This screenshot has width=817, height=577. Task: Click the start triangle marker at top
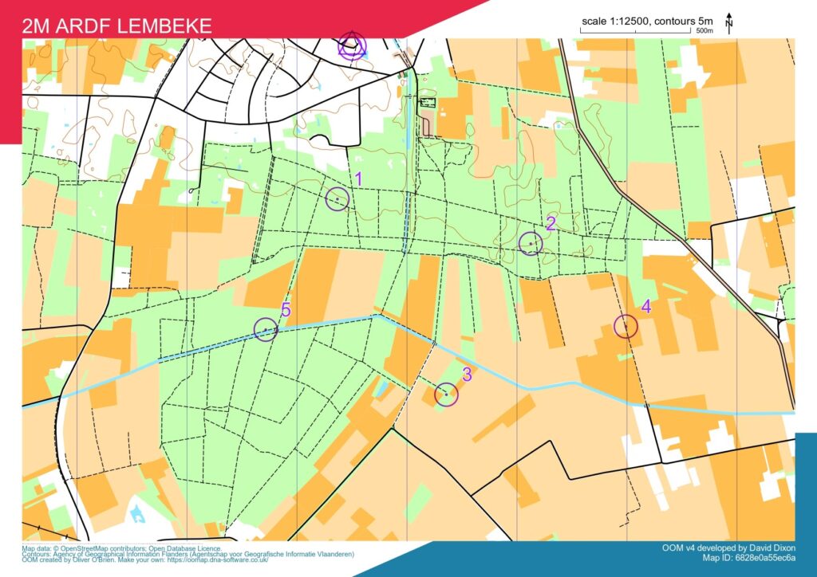tap(350, 48)
